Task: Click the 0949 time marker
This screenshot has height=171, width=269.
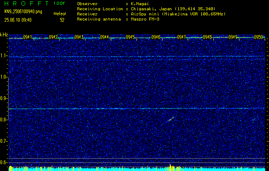Action: coord(233,37)
